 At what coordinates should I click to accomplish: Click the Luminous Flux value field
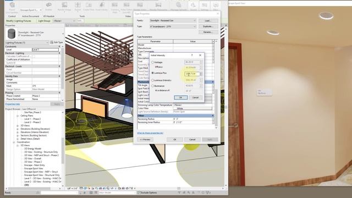(x=192, y=74)
